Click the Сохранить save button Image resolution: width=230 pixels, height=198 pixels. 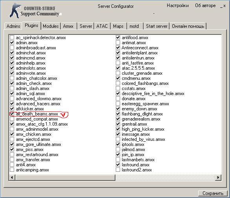click(213, 193)
